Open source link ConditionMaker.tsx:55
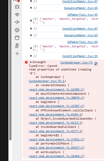This screenshot has height=161, width=104. 80,56
